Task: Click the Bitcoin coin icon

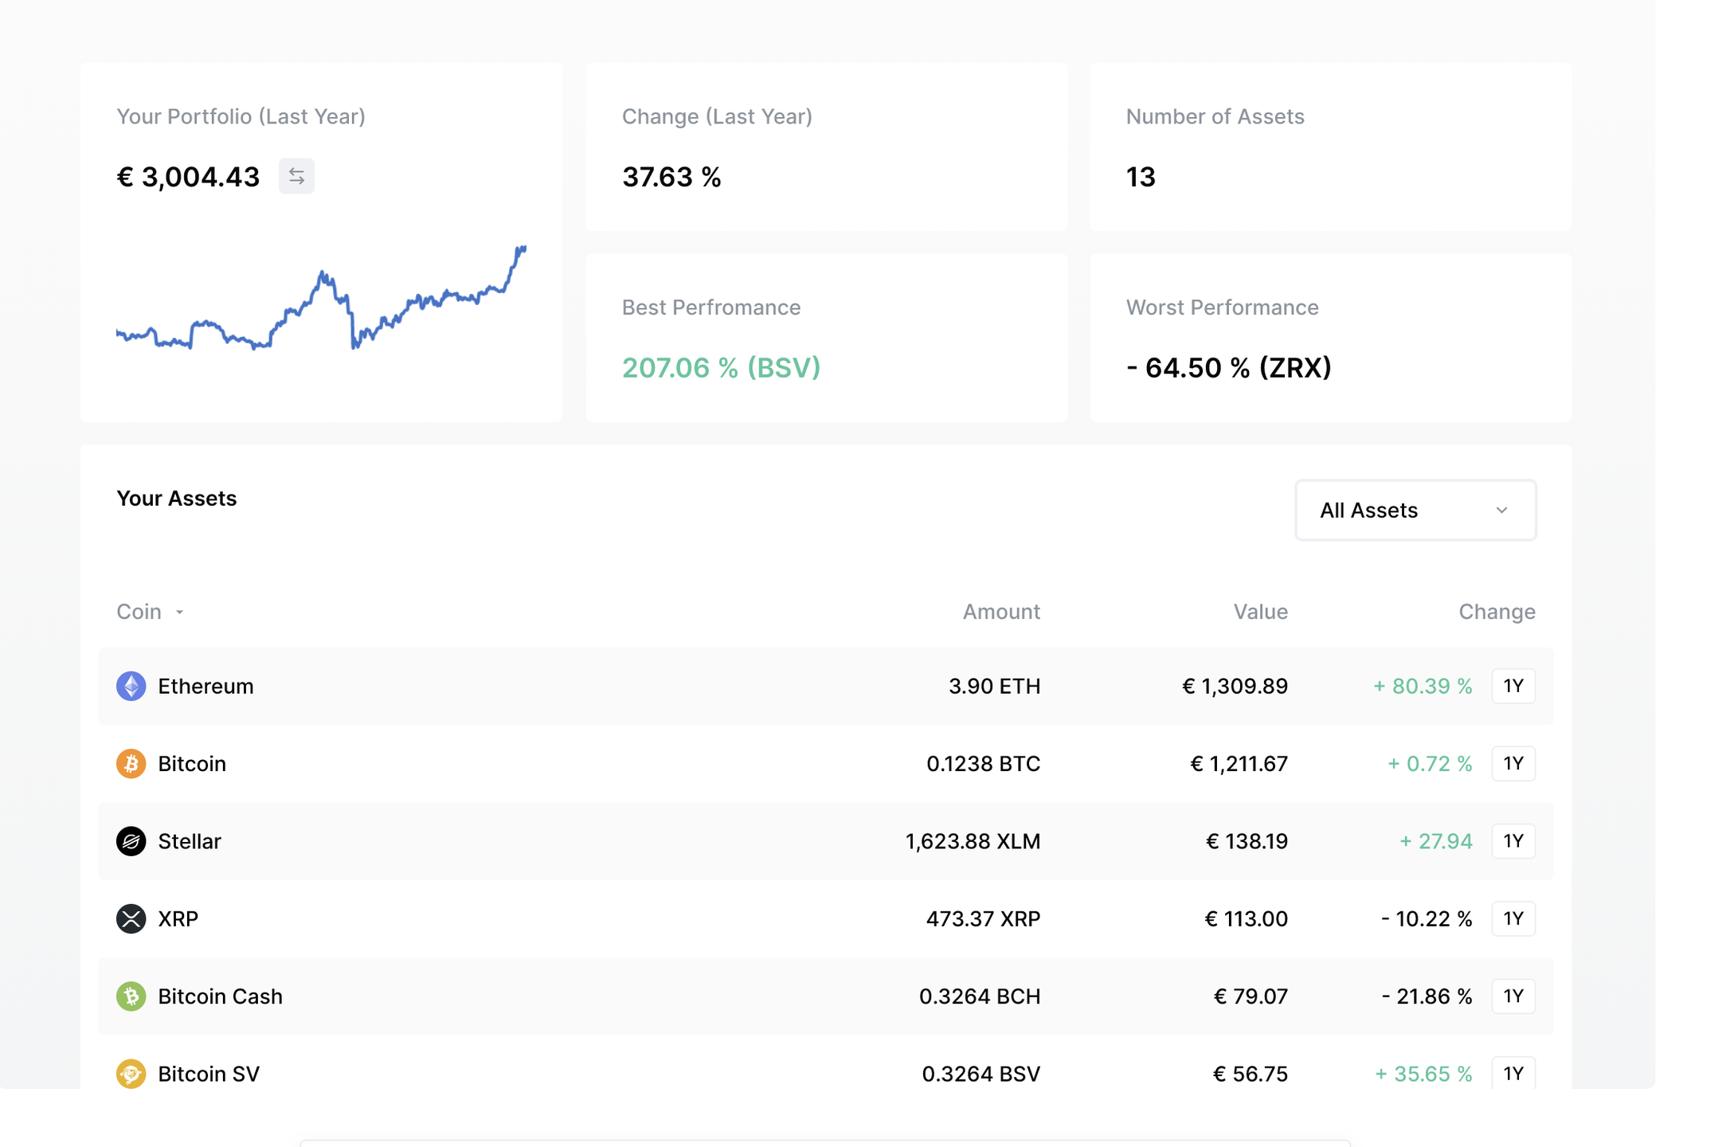Action: pyautogui.click(x=131, y=763)
